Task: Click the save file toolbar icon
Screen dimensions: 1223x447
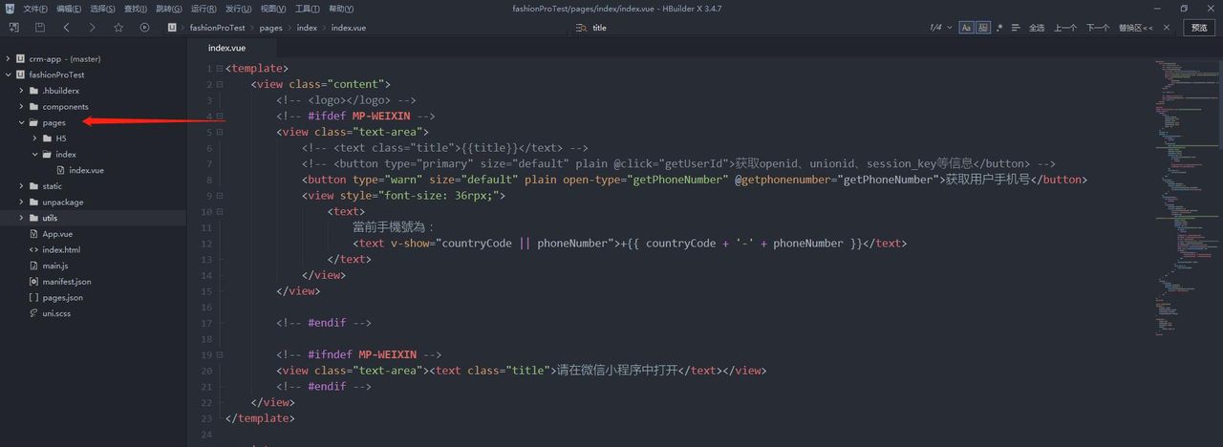Action: (39, 28)
